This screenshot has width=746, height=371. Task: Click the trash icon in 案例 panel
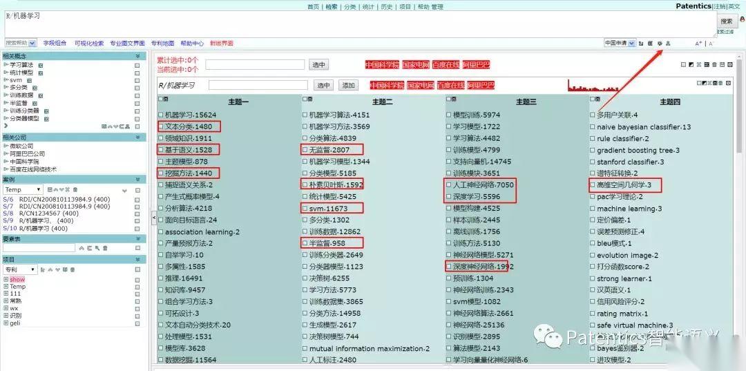[75, 189]
